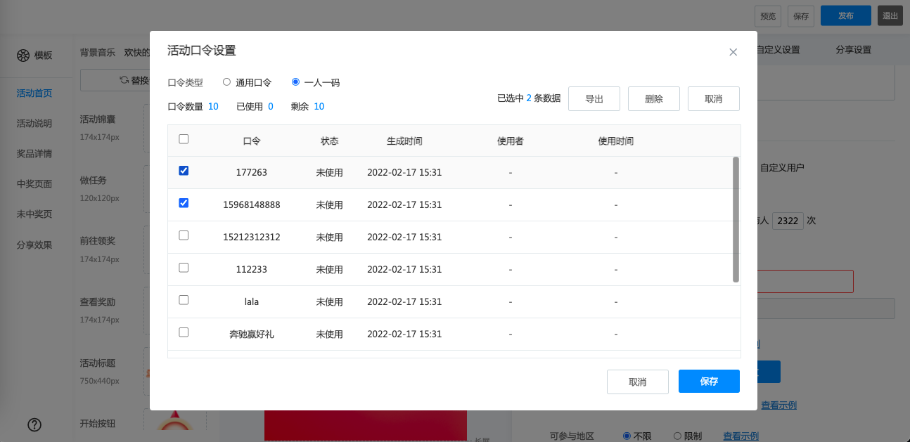The image size is (910, 442).
Task: Click the code cell 177263
Action: (252, 172)
